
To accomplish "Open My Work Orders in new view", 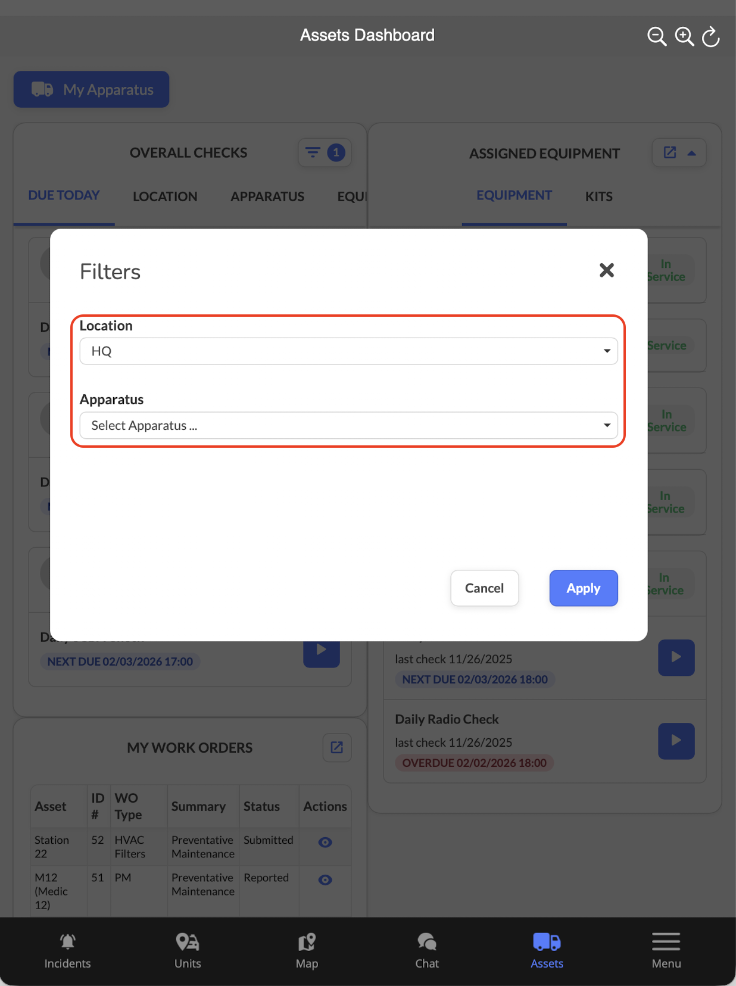I will coord(337,747).
